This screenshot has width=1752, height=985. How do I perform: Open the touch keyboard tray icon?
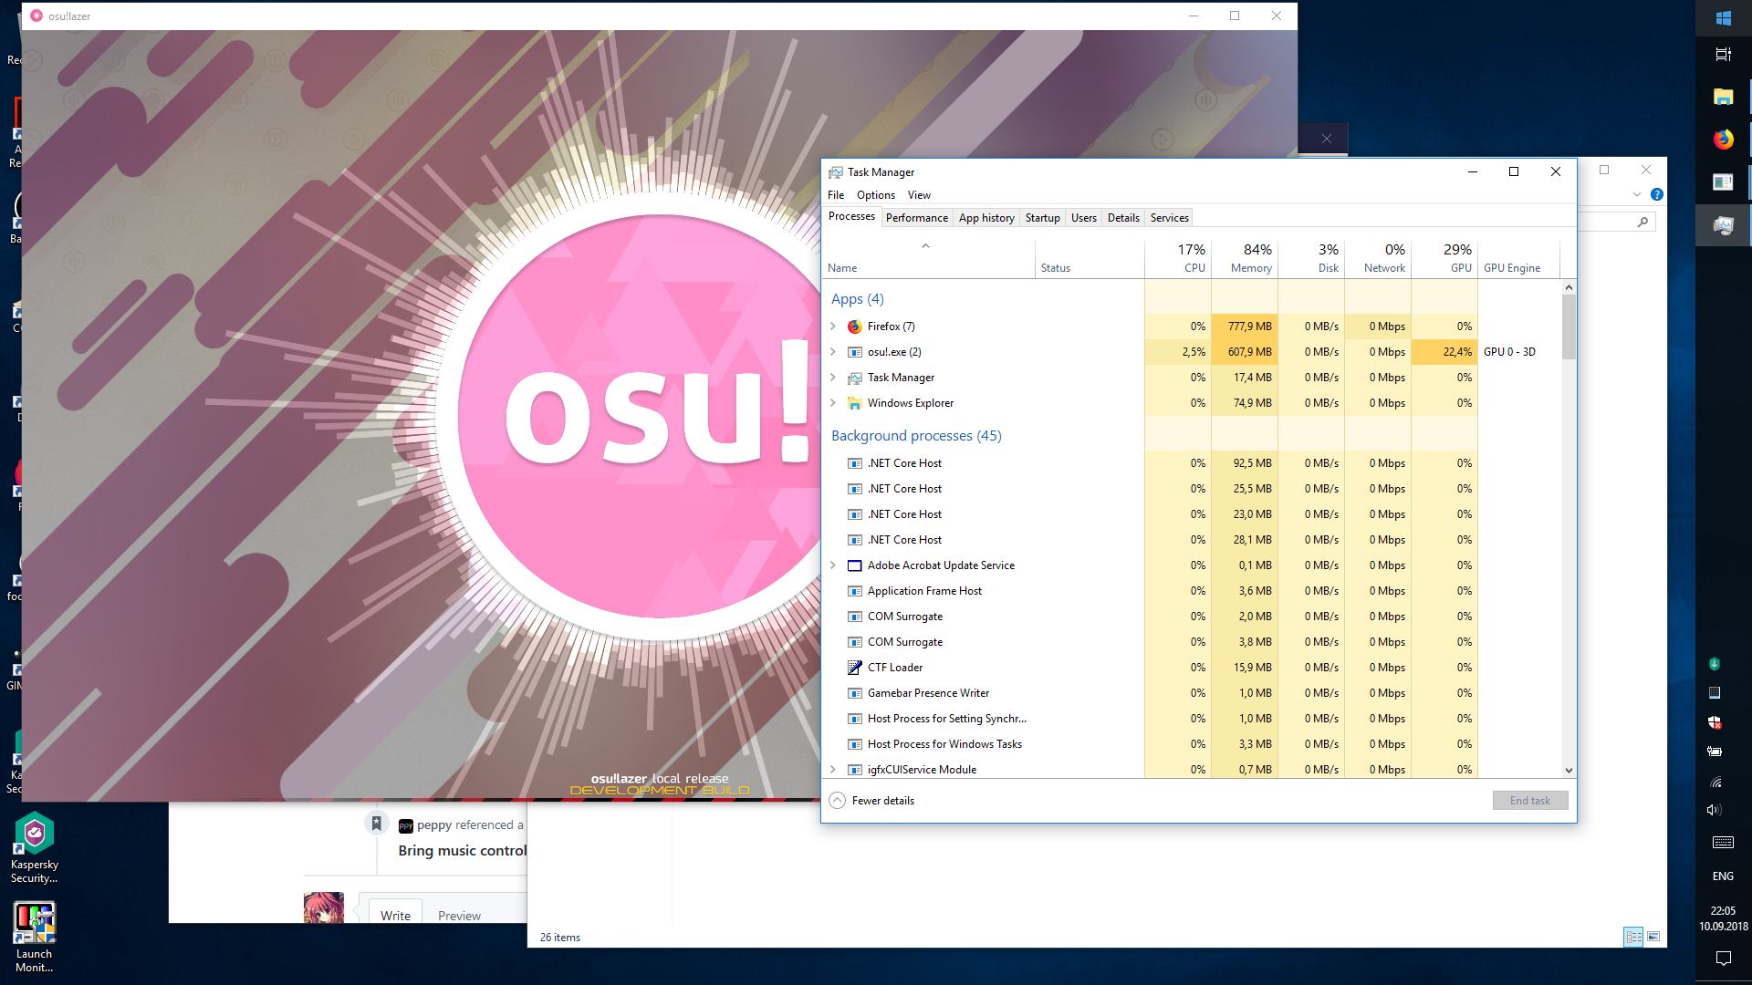coord(1723,842)
